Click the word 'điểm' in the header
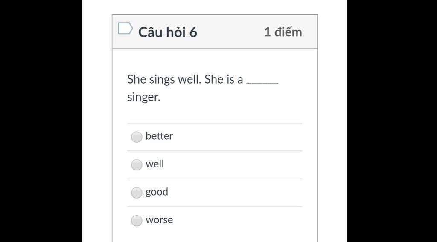Screen dimensions: 437x242 coord(288,32)
